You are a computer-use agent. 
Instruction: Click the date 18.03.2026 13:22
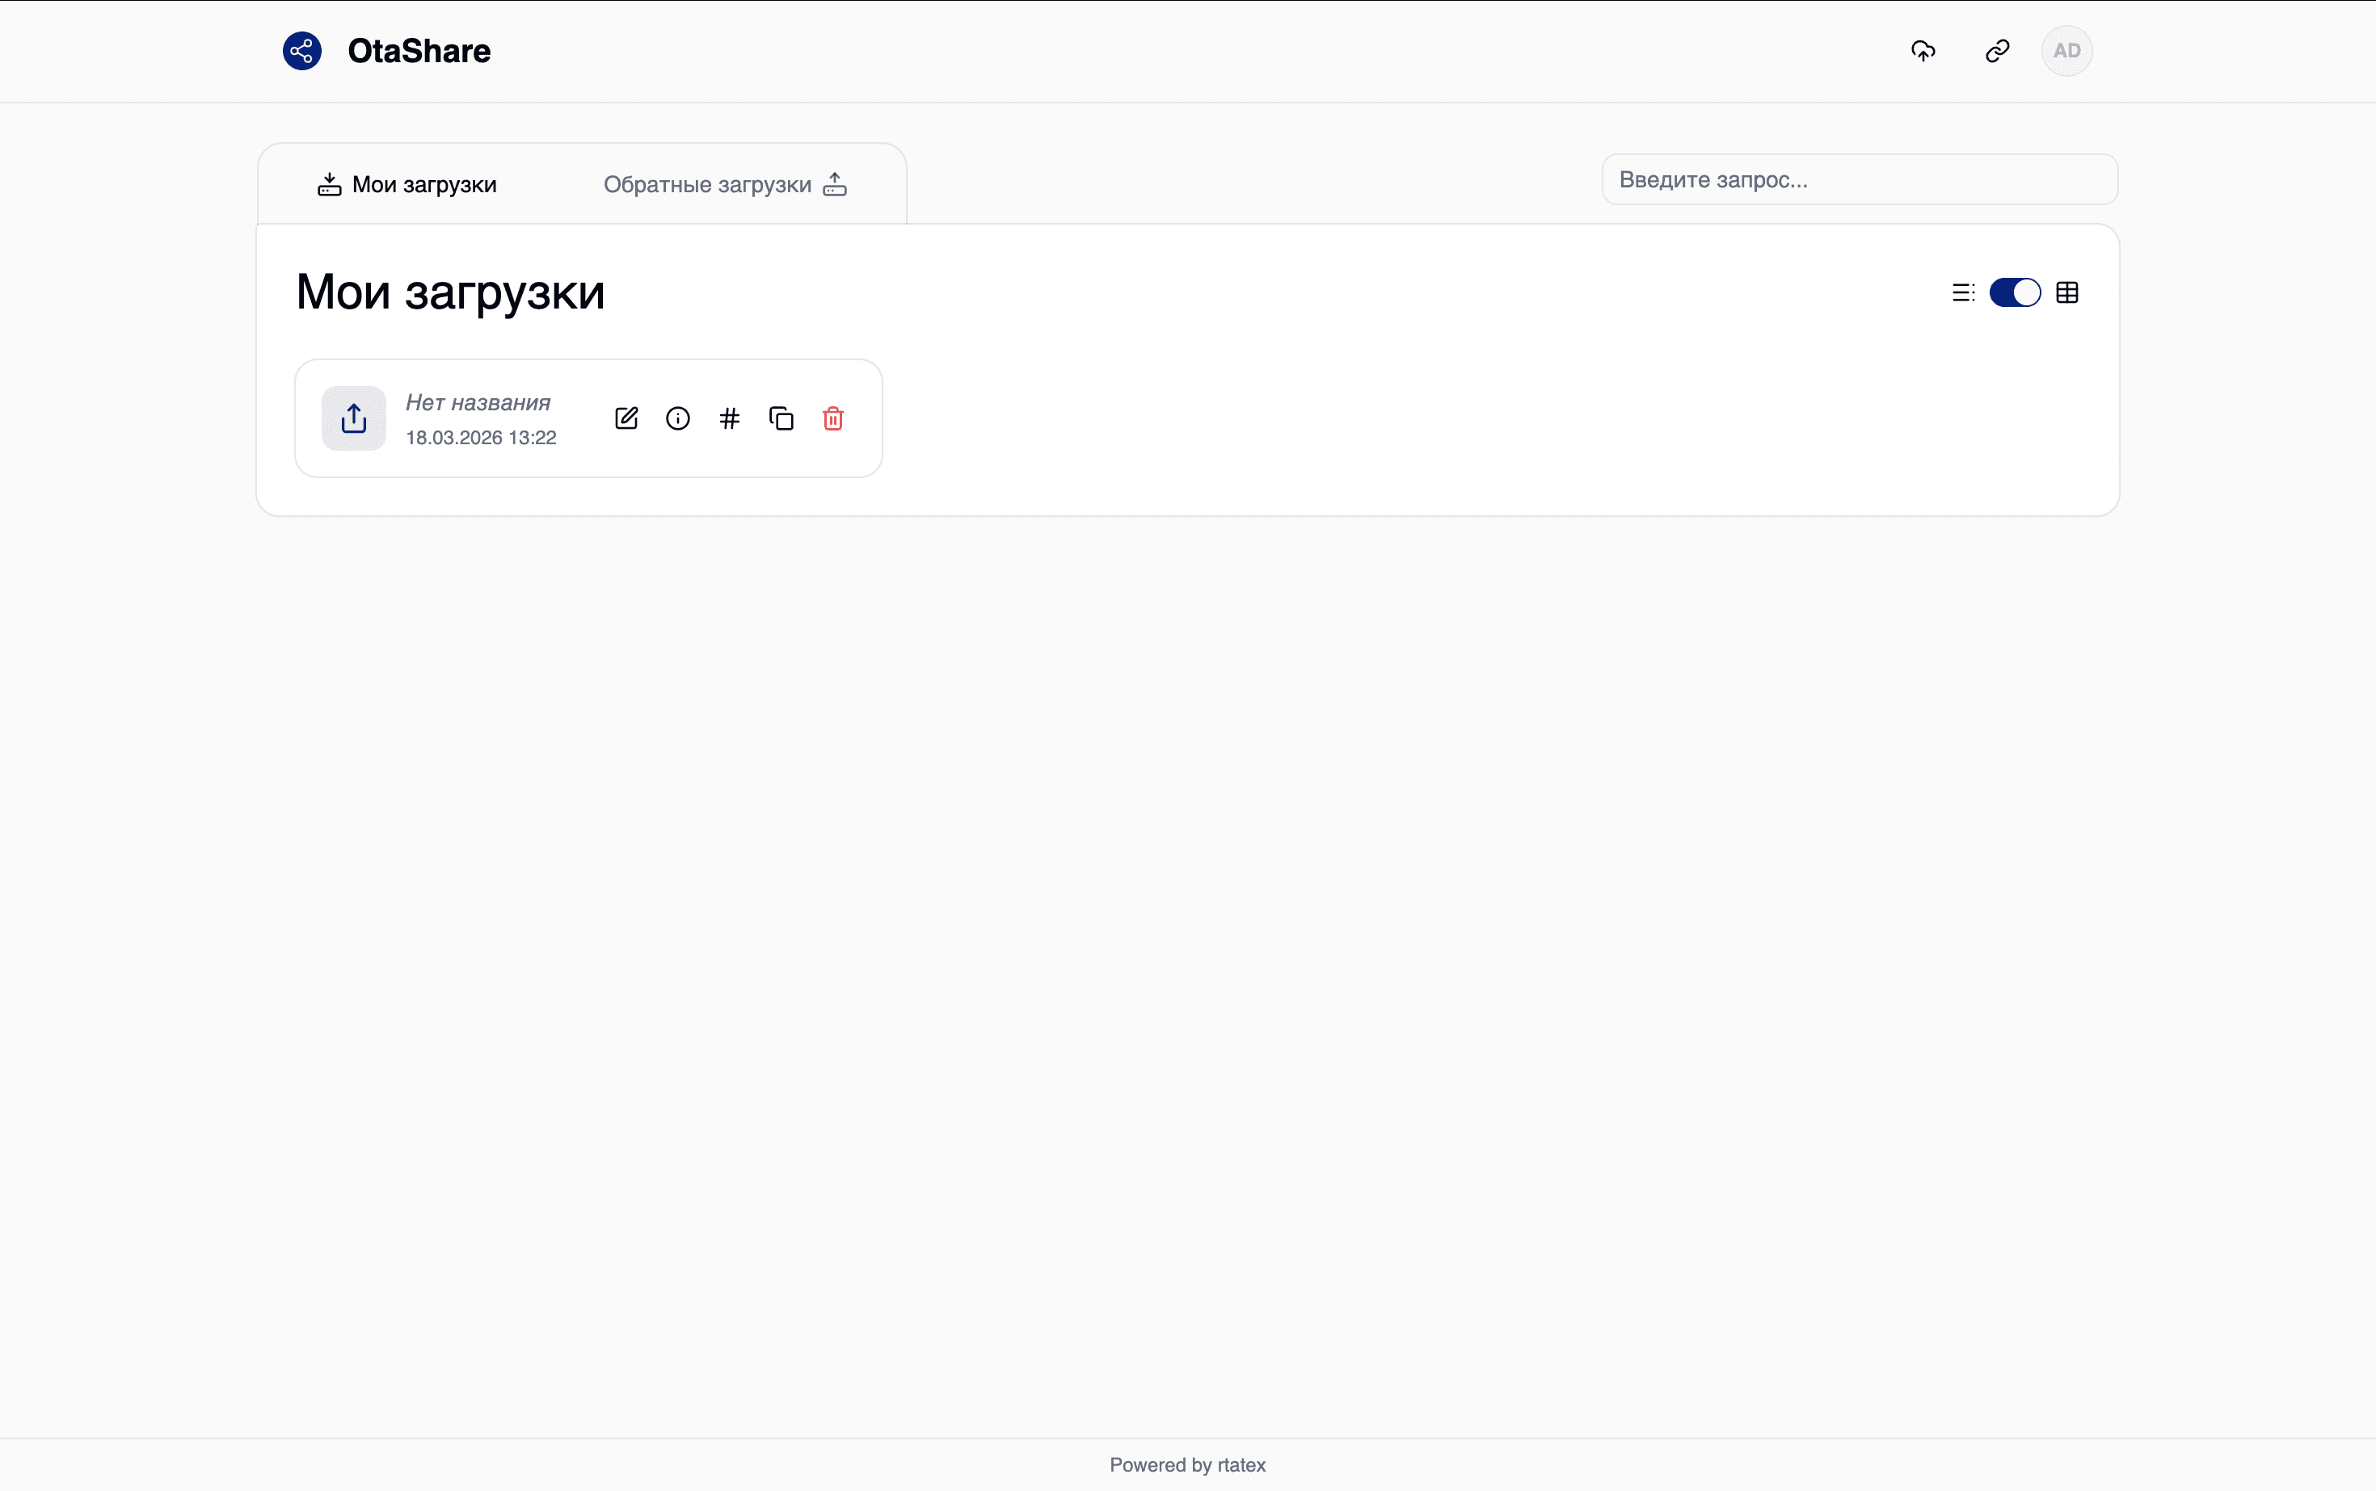pos(481,438)
